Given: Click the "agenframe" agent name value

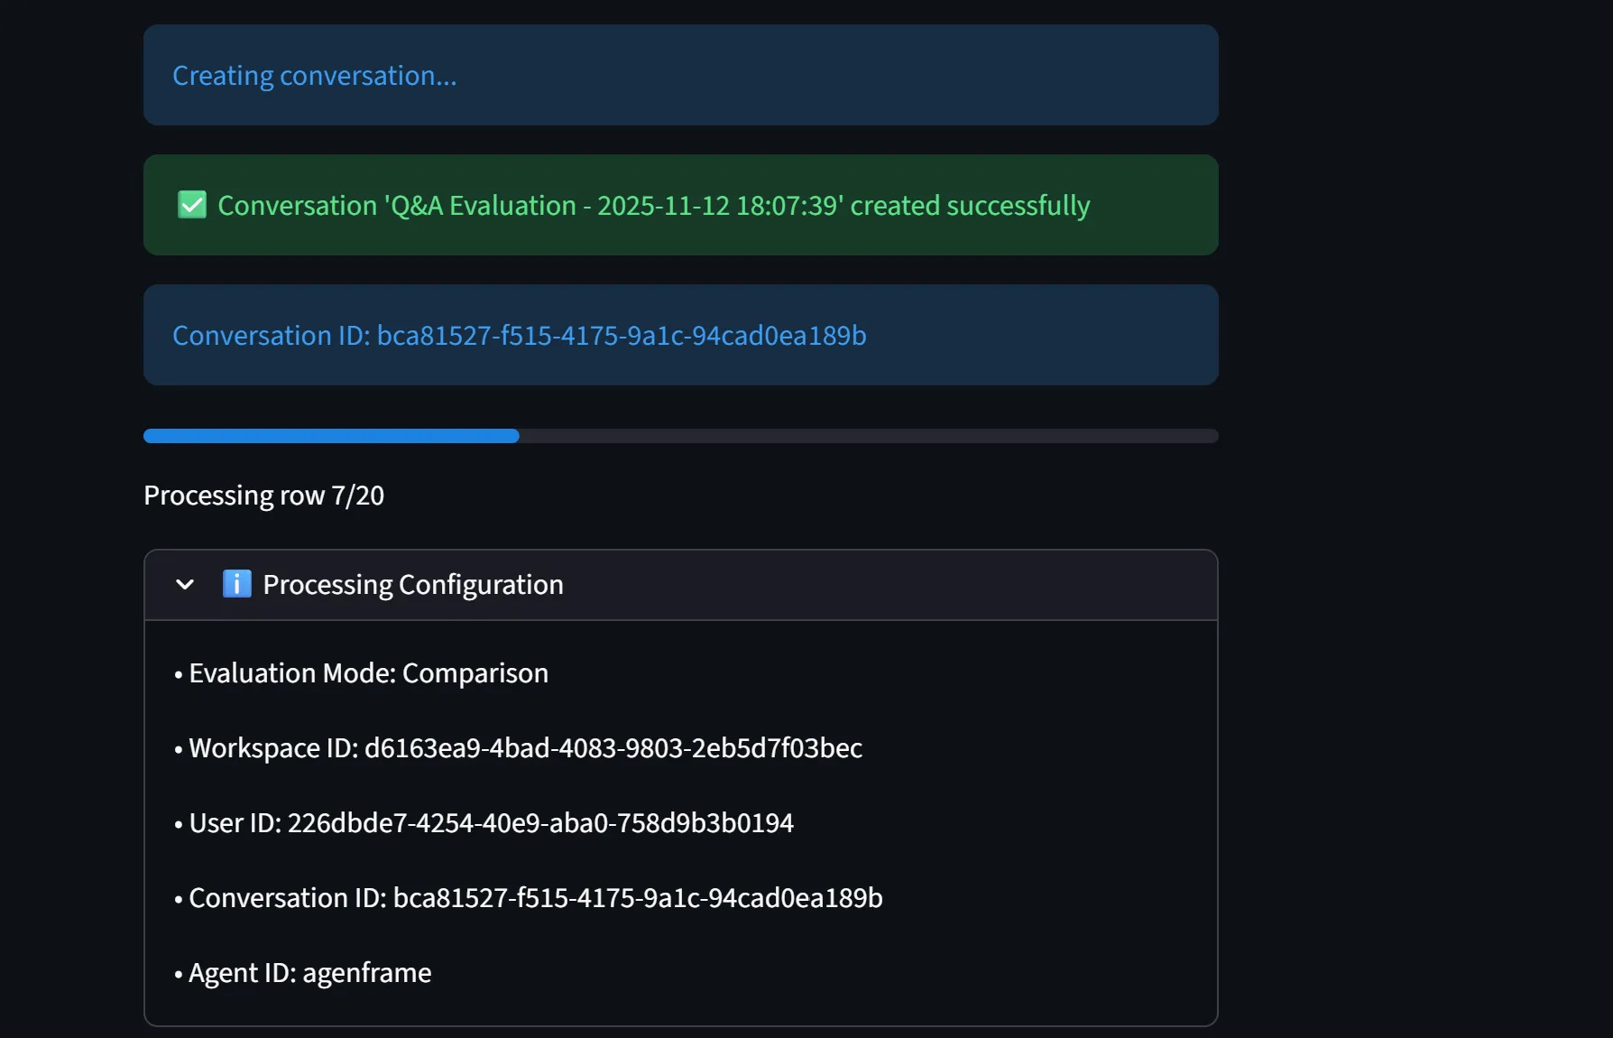Looking at the screenshot, I should pos(366,973).
